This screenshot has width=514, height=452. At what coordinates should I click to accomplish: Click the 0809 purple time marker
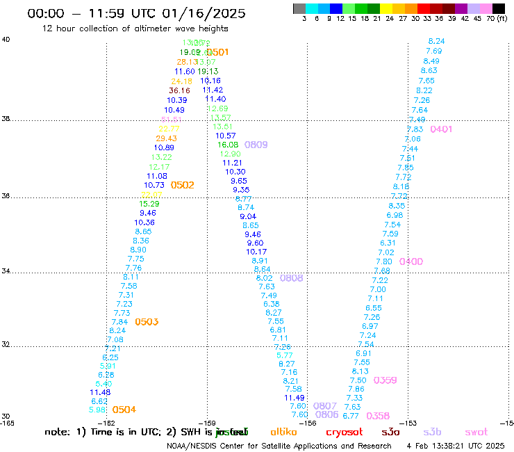(256, 145)
